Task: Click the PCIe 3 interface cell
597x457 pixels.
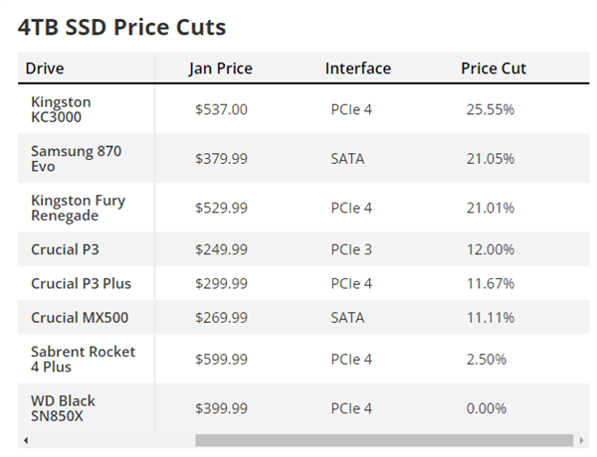Action: [351, 249]
